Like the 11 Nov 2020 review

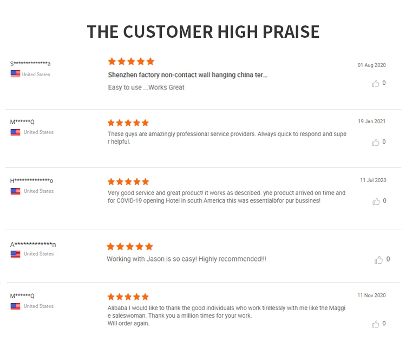coord(376,324)
